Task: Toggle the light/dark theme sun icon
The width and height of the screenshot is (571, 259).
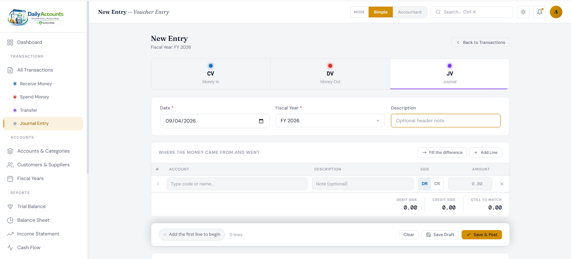Action: pyautogui.click(x=523, y=12)
